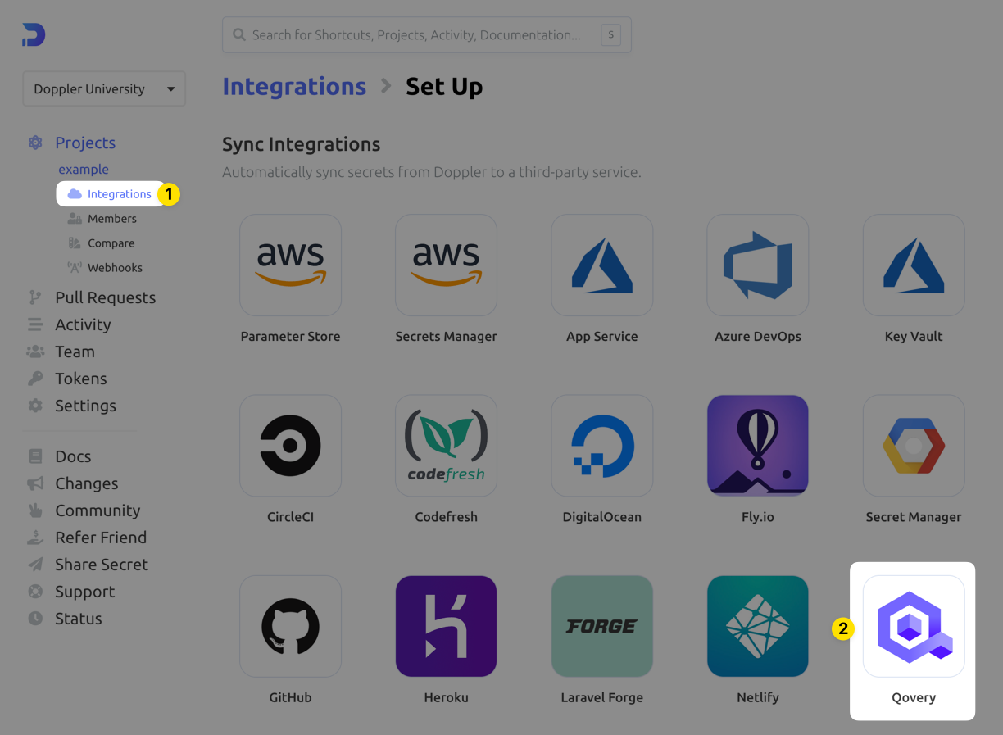Choose the Google Secret Manager icon
This screenshot has width=1003, height=735.
coord(914,446)
